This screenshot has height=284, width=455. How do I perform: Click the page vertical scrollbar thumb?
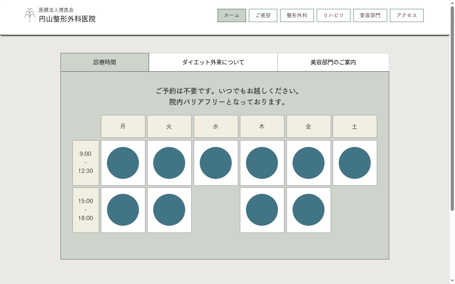click(452, 108)
